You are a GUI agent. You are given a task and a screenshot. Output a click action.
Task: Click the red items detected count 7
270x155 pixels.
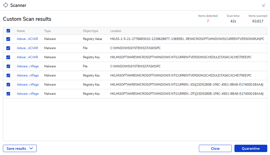click(208, 21)
